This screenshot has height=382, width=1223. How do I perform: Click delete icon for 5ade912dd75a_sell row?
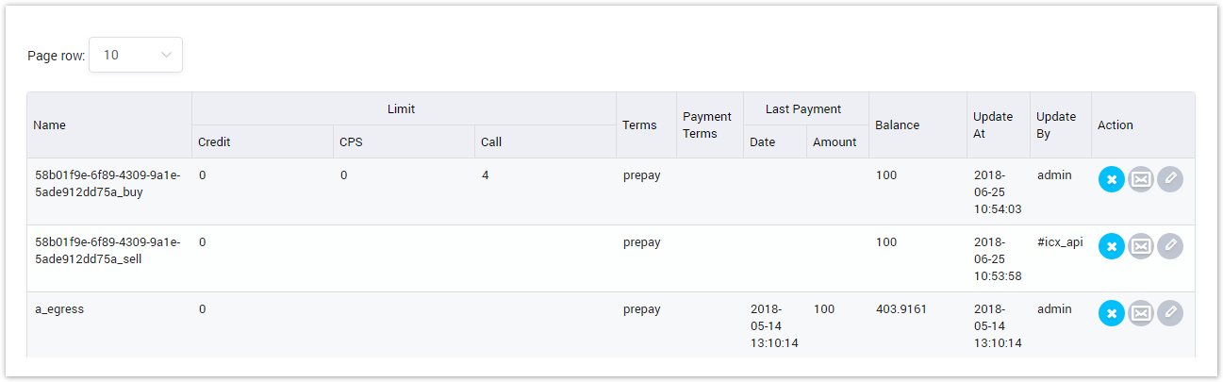tap(1111, 246)
